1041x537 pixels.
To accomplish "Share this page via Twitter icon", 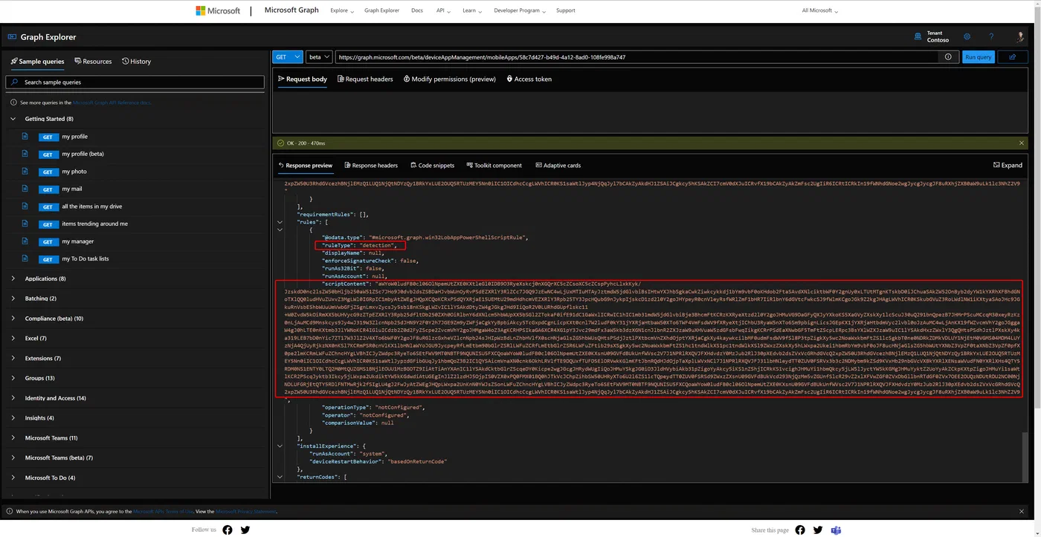I will point(818,530).
